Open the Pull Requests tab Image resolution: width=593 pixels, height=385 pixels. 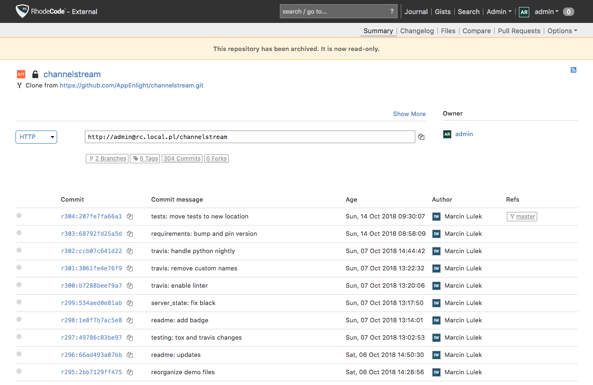pyautogui.click(x=519, y=31)
